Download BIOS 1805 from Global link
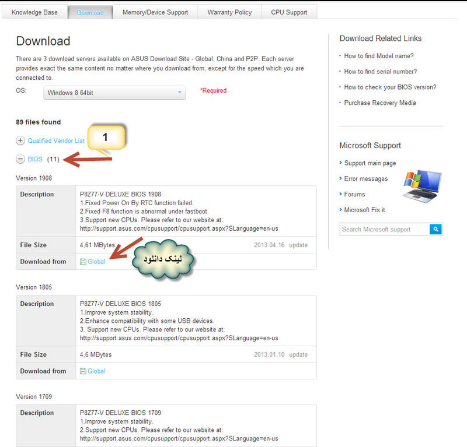The width and height of the screenshot is (467, 447). (96, 371)
